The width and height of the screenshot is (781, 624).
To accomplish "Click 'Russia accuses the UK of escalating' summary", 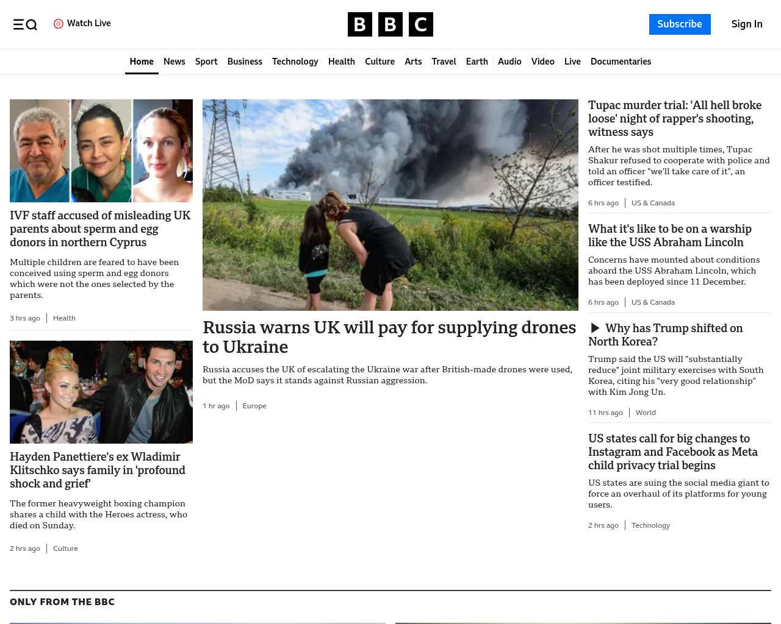I will 387,375.
